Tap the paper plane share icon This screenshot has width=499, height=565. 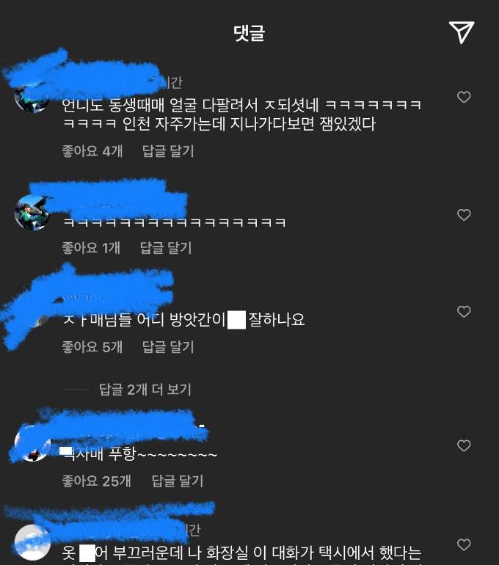462,32
